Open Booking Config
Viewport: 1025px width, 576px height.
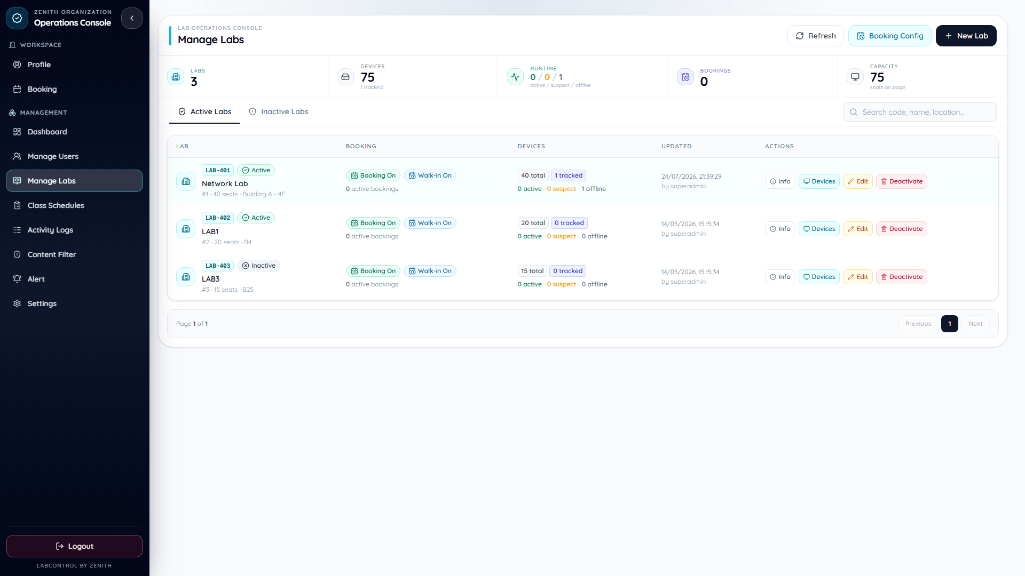tap(889, 36)
